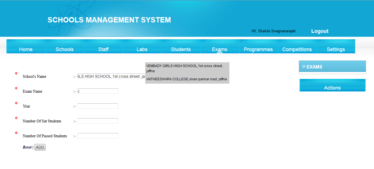Navigate to the Labs page
This screenshot has width=374, height=169.
(142, 49)
